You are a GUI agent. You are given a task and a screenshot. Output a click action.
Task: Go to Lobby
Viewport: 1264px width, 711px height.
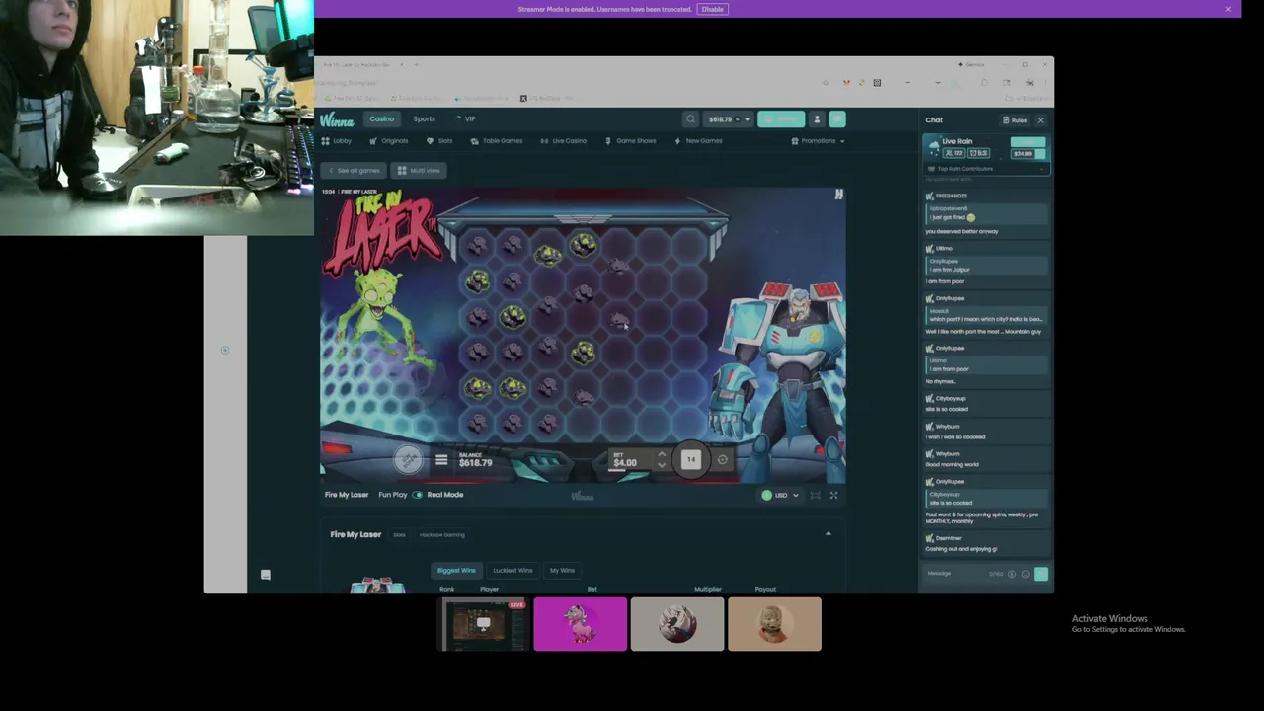[x=337, y=141]
